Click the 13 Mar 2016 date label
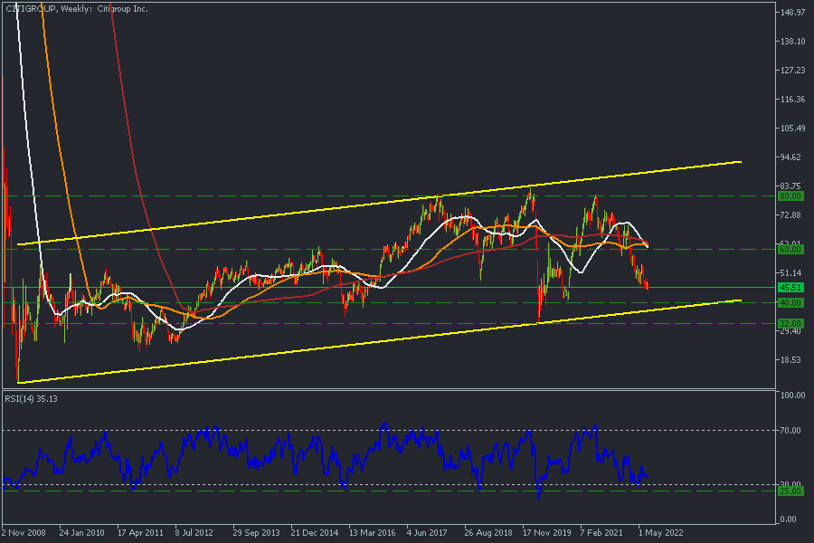814x543 pixels. pyautogui.click(x=372, y=533)
